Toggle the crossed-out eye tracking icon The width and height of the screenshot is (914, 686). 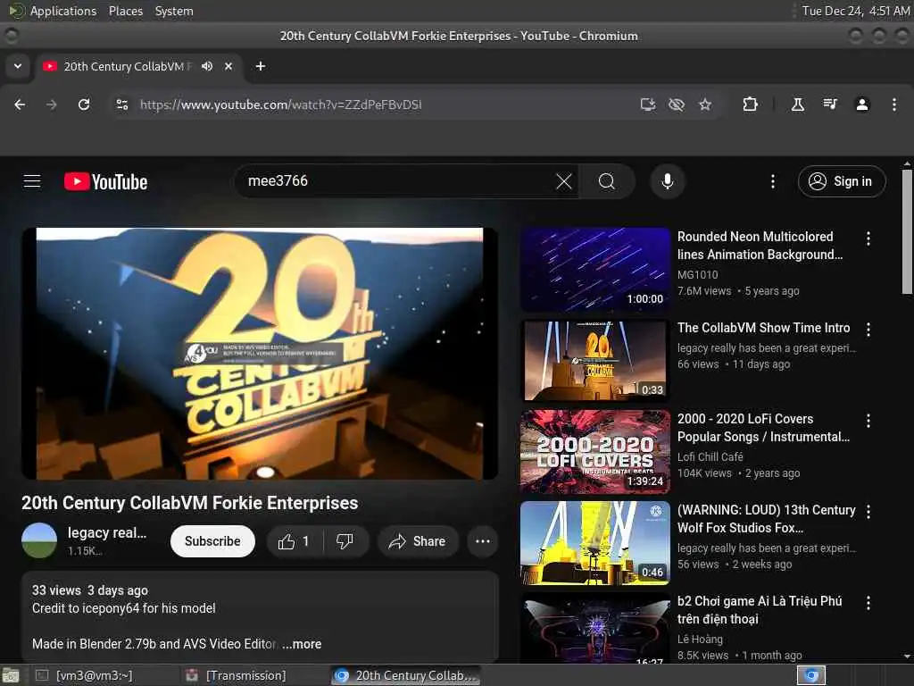677,105
